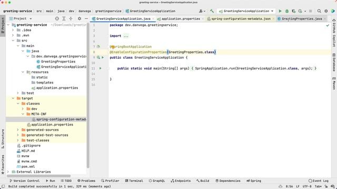Open Structure side tool window
The image size is (337, 189).
(3, 139)
